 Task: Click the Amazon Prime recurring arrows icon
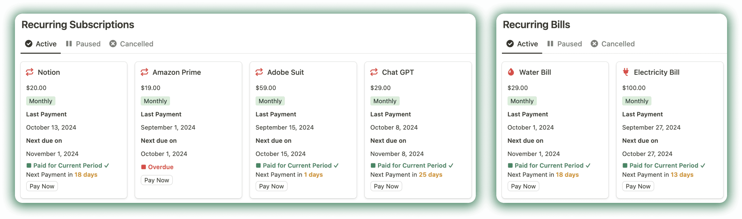(144, 72)
